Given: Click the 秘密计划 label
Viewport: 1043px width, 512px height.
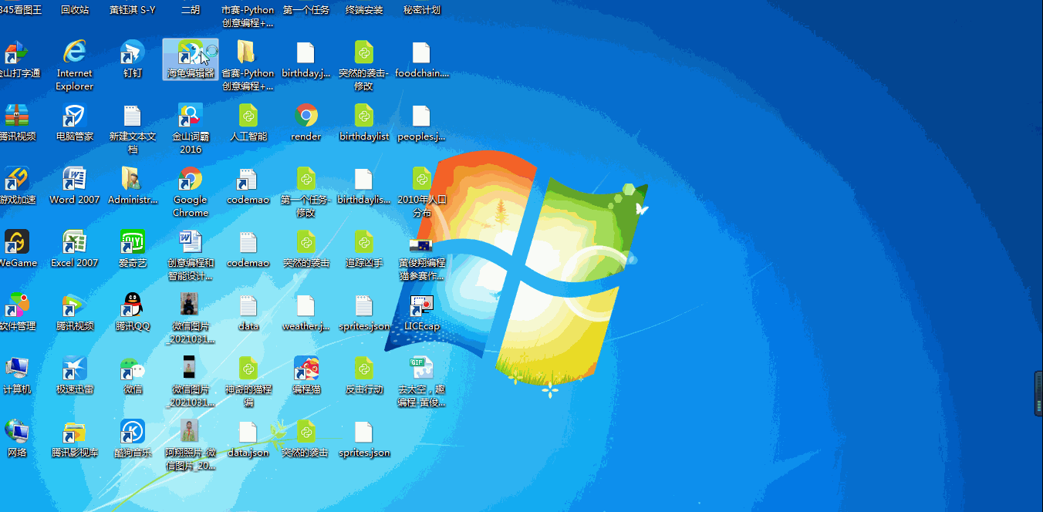Looking at the screenshot, I should pos(421,10).
